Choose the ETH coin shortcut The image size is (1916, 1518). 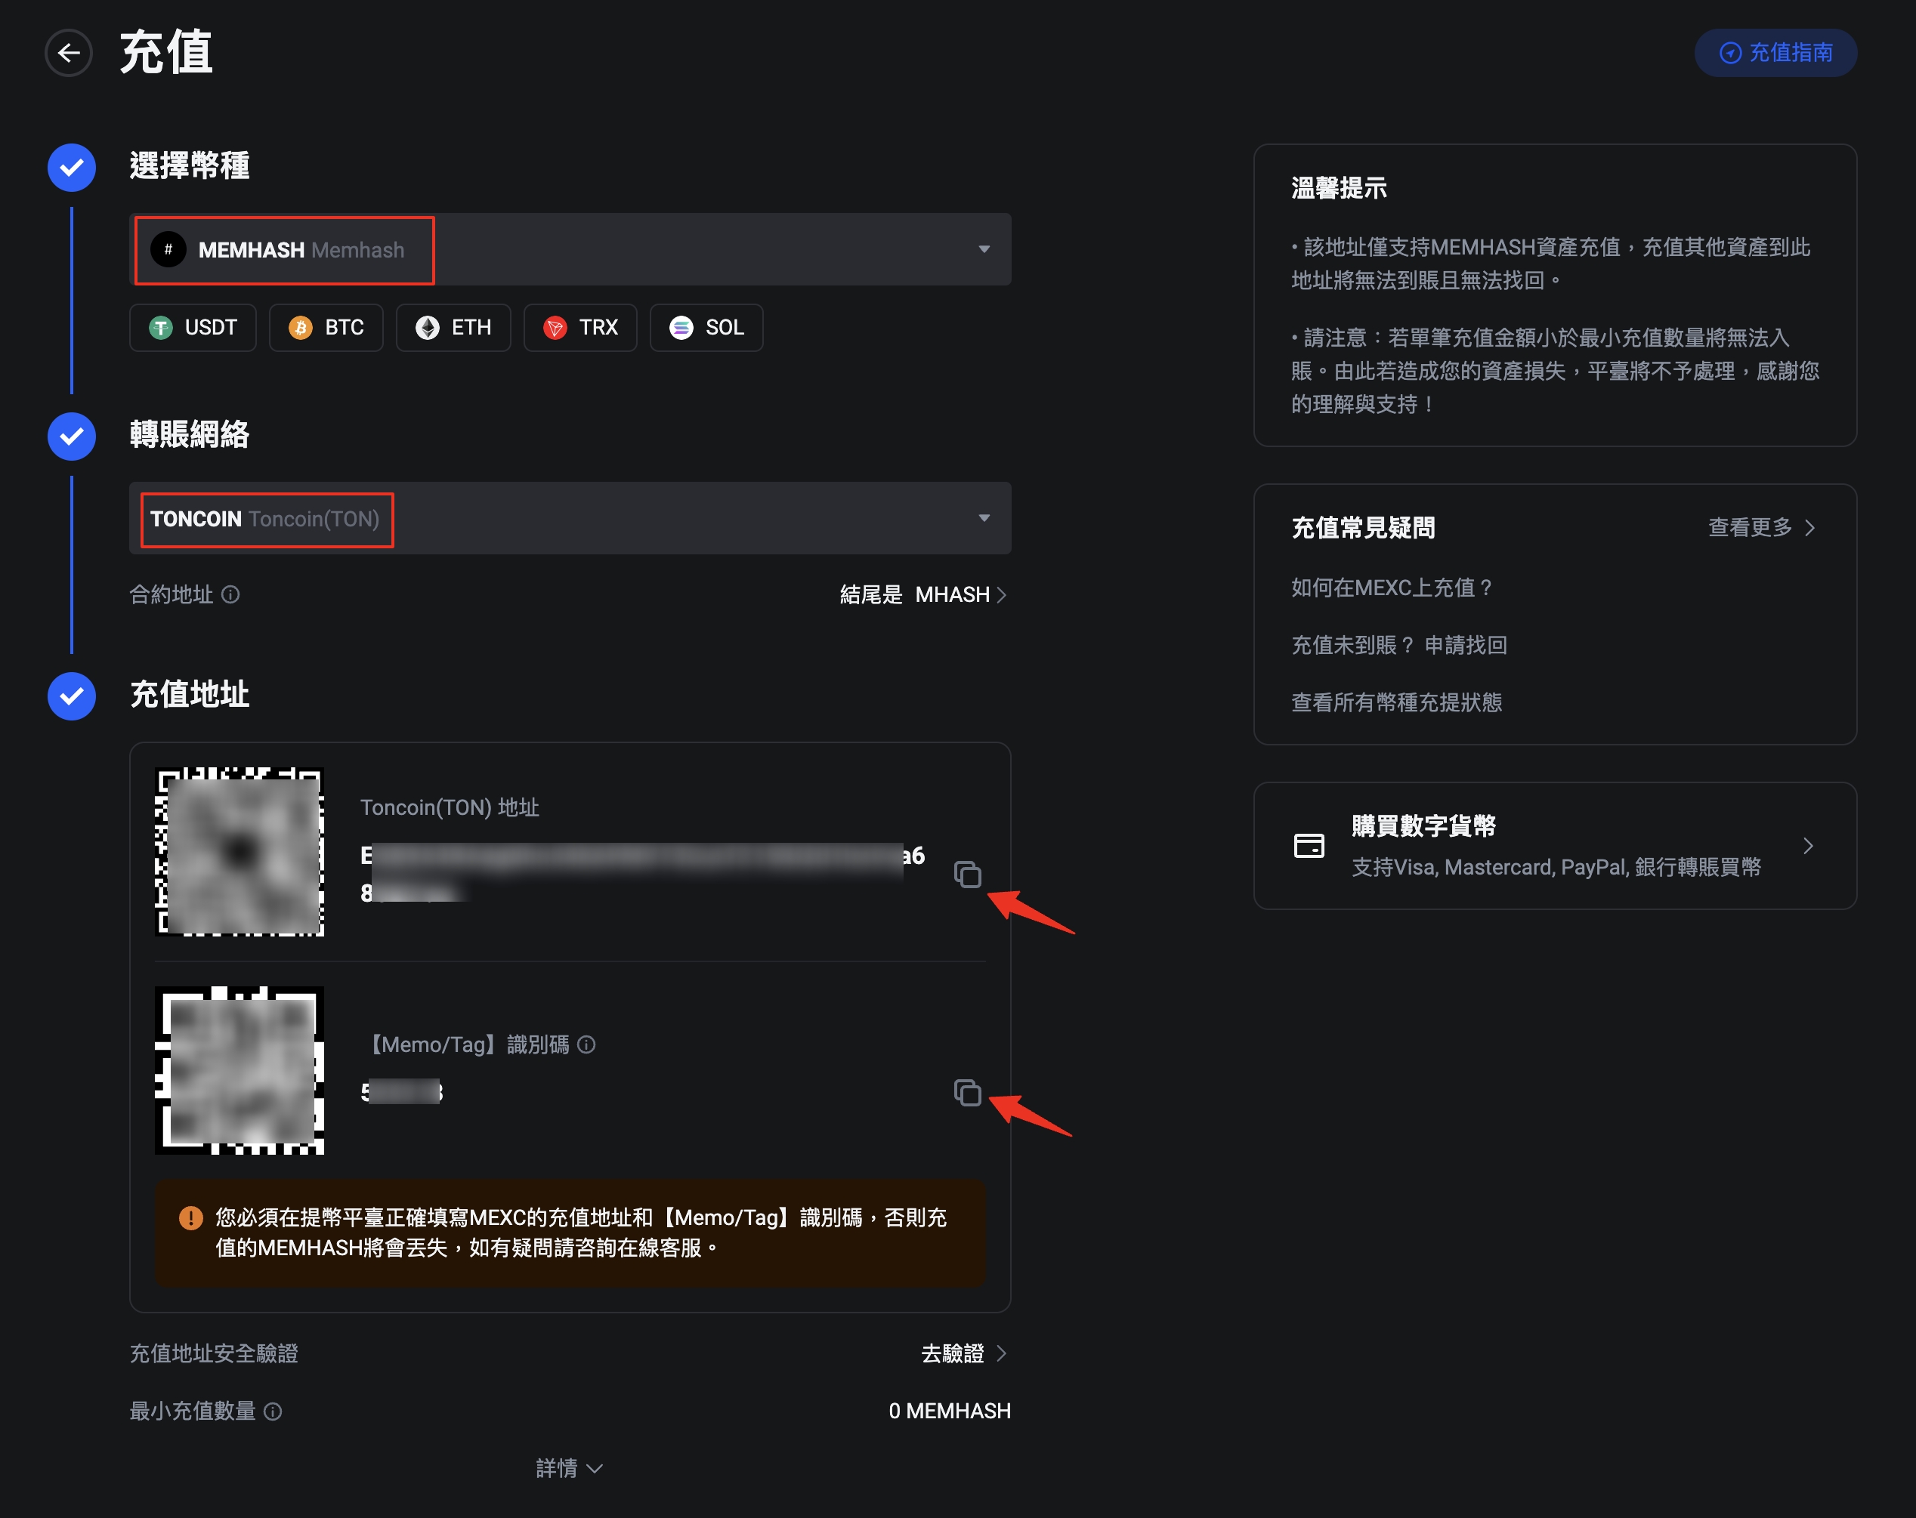point(453,328)
